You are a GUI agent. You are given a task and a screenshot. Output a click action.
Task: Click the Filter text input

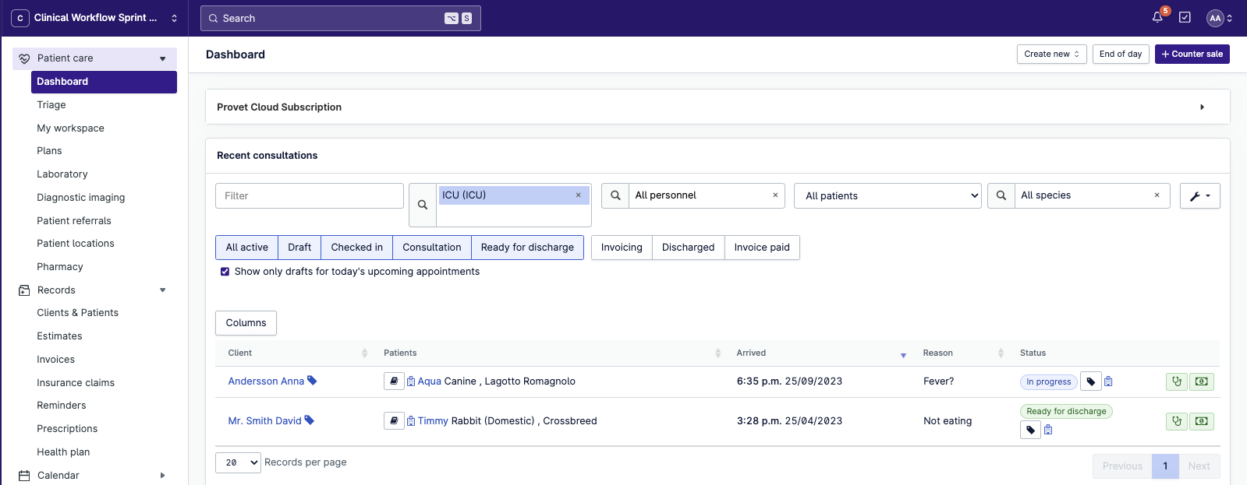click(x=310, y=196)
